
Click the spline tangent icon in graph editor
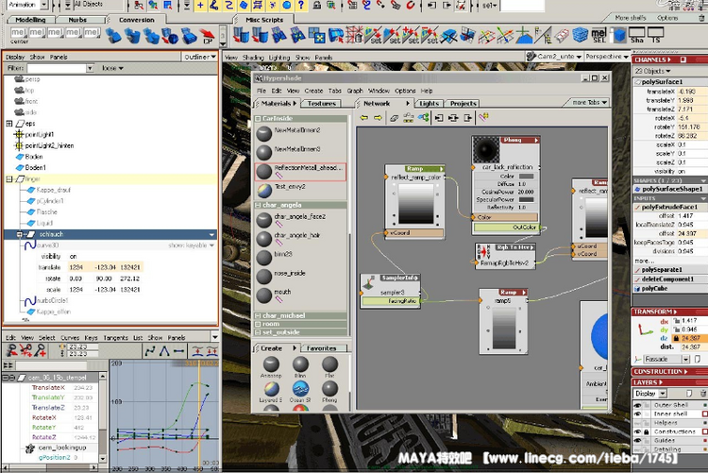[150, 351]
